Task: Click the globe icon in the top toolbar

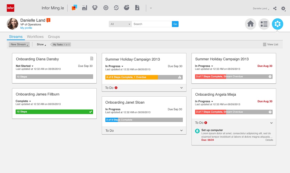Action: pos(106,8)
